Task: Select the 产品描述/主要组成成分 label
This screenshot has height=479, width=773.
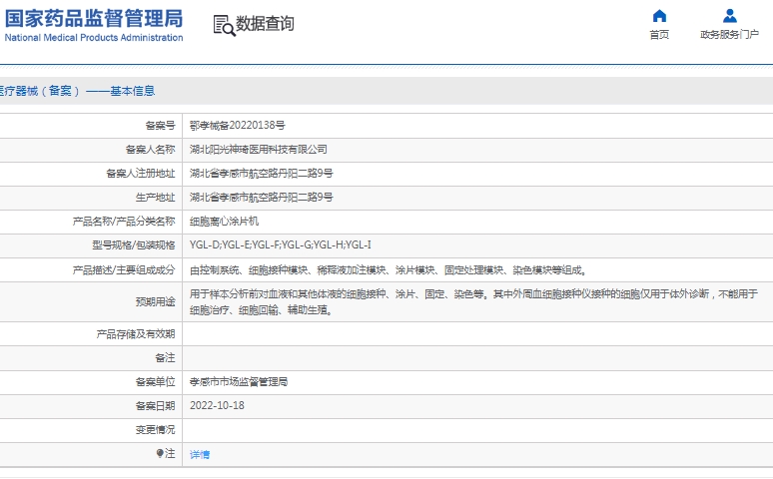Action: click(x=124, y=270)
